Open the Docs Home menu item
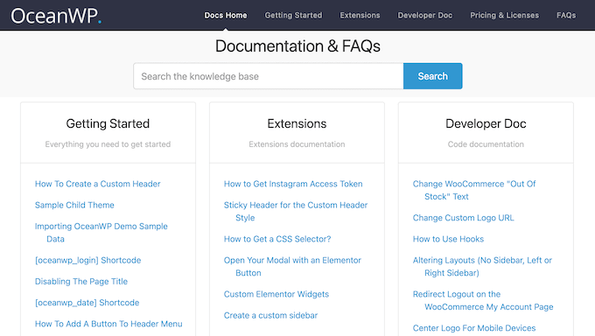This screenshot has width=595, height=336. click(226, 15)
